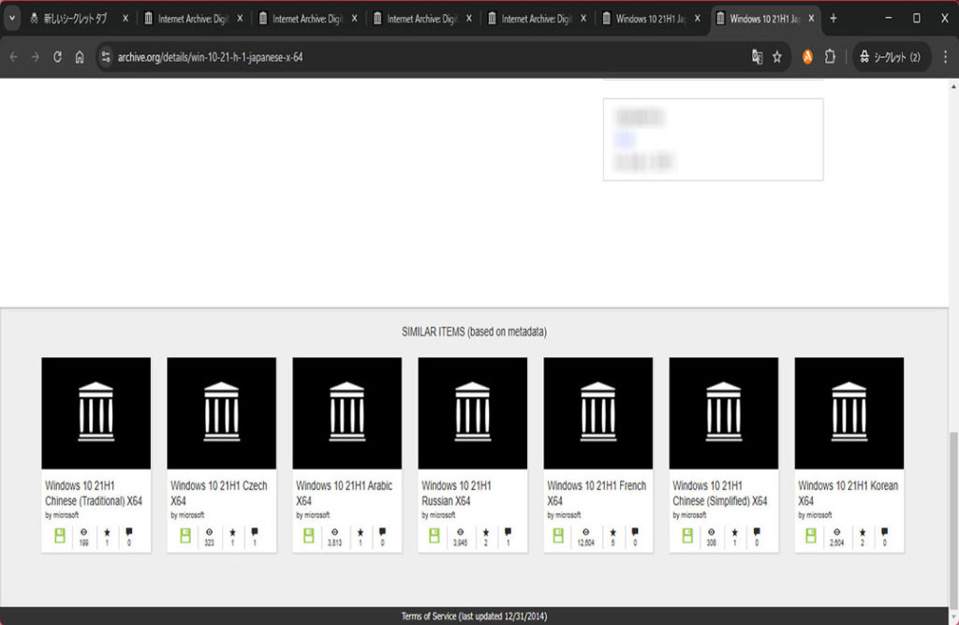The width and height of the screenshot is (959, 625).
Task: Click the address bar URL field
Action: coord(421,57)
